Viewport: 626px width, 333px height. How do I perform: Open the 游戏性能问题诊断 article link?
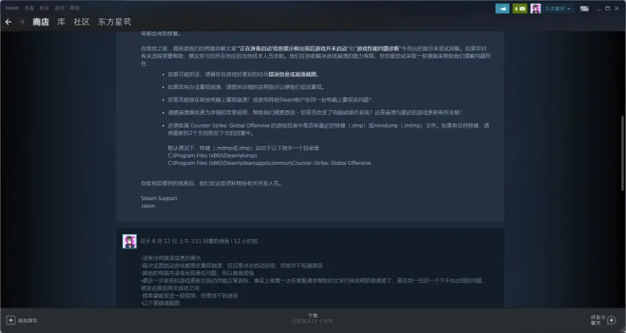tap(377, 49)
